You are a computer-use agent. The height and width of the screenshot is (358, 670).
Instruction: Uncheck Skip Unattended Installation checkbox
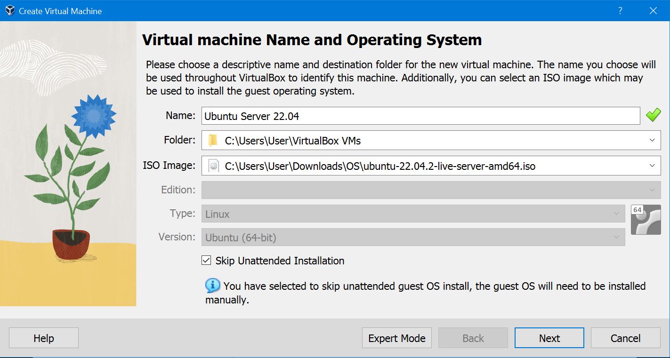point(206,260)
